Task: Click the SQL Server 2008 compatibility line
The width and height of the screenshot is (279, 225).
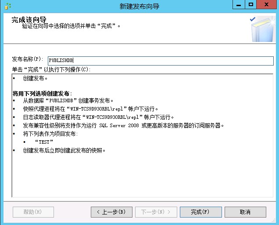Action: (x=124, y=125)
